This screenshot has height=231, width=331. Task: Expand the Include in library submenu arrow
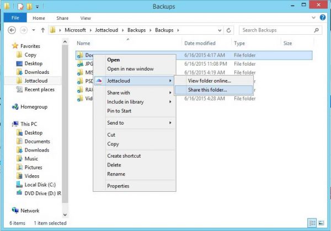pyautogui.click(x=170, y=101)
